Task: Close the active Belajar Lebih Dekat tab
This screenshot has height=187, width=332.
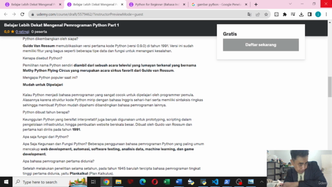Action: coord(122,5)
